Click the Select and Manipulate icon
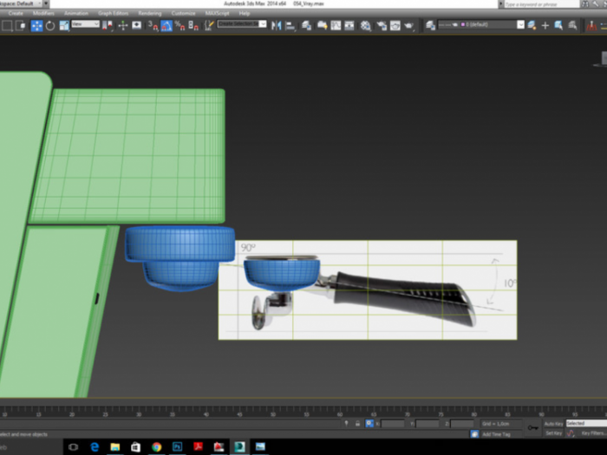 (x=123, y=26)
